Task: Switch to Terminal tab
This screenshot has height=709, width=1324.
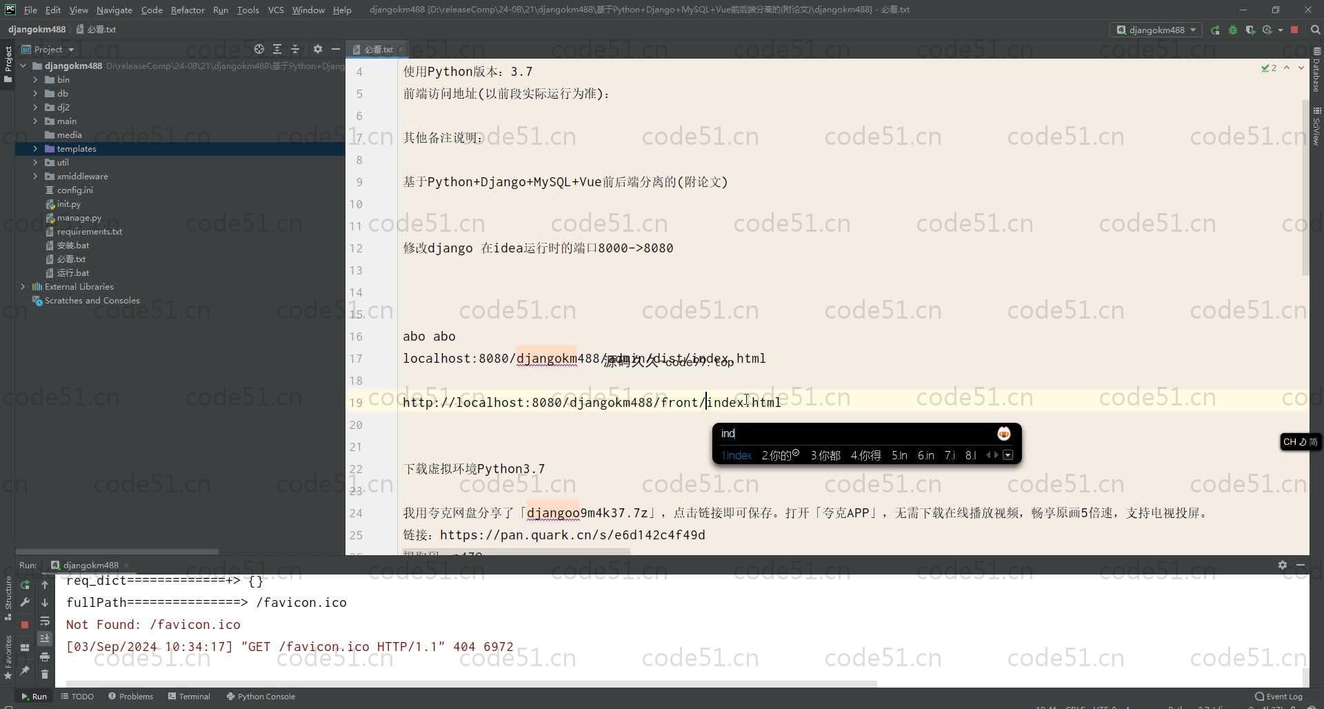Action: (189, 696)
